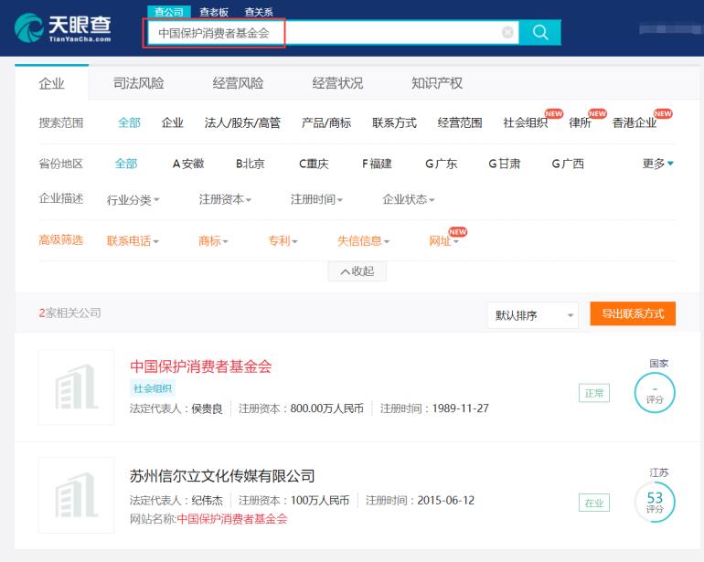
Task: Open the 网址 advanced filter
Action: 443,241
